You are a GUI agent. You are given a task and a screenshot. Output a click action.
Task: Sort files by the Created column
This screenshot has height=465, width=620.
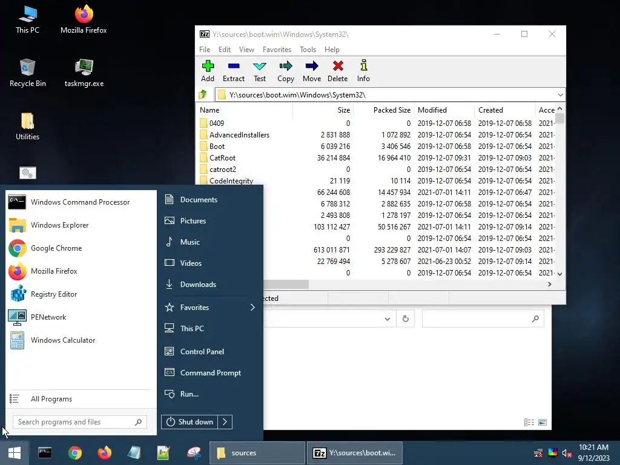[x=505, y=110]
